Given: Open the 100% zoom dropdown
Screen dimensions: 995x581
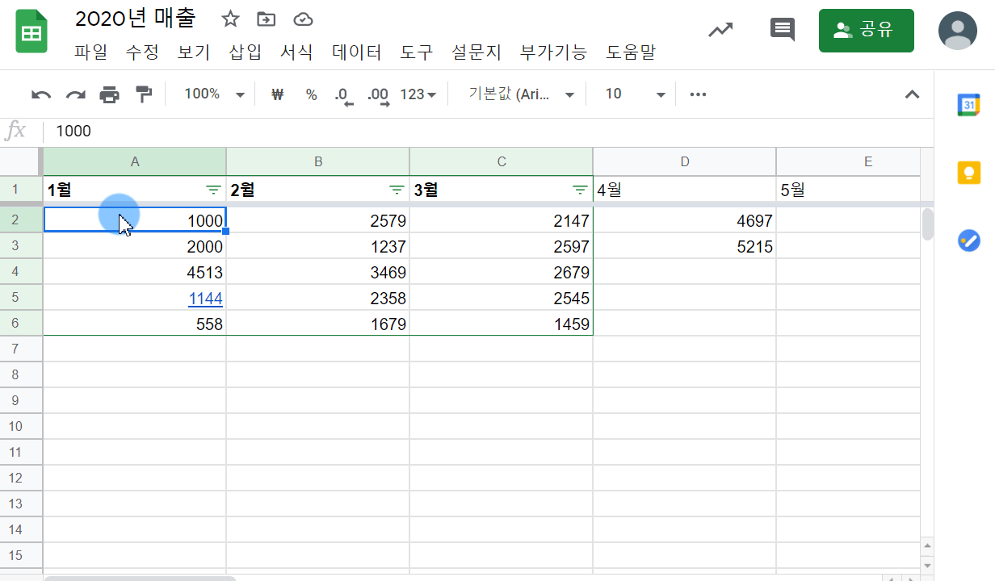Looking at the screenshot, I should click(x=213, y=94).
